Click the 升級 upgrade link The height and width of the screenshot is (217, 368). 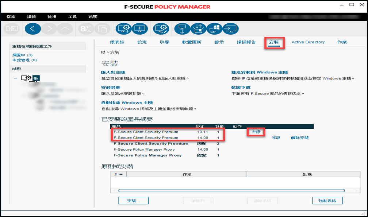256,132
